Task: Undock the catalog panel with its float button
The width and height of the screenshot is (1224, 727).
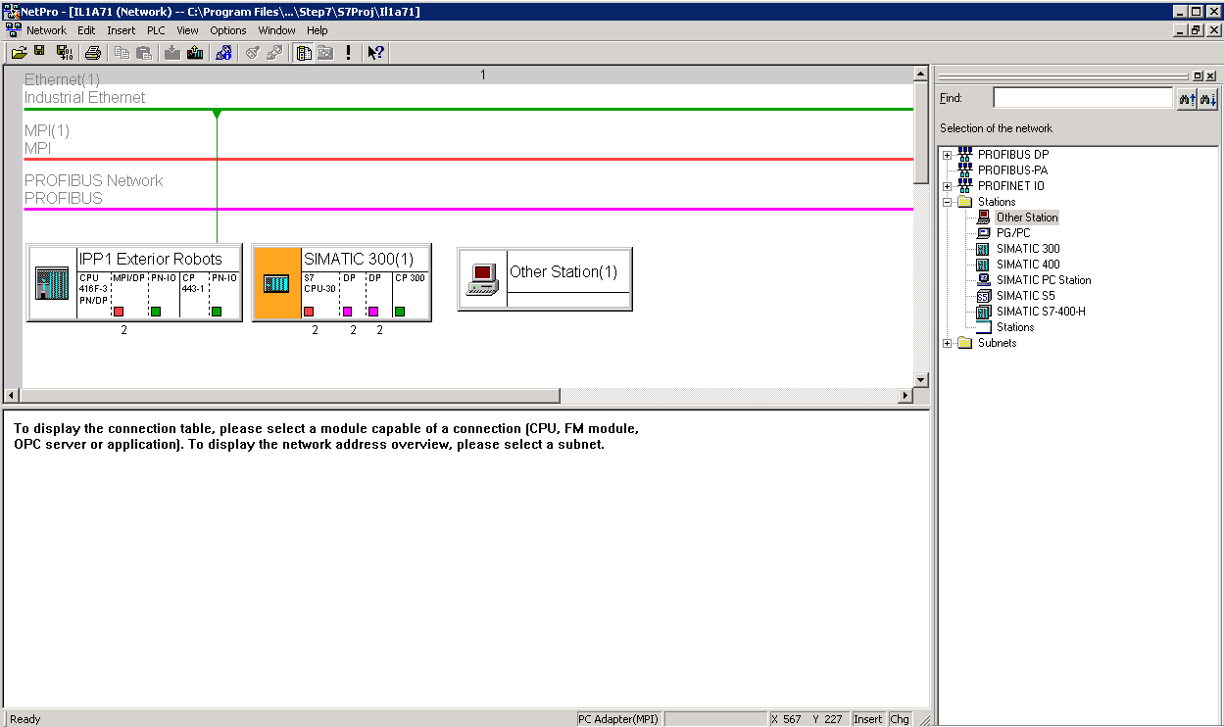Action: [1198, 75]
